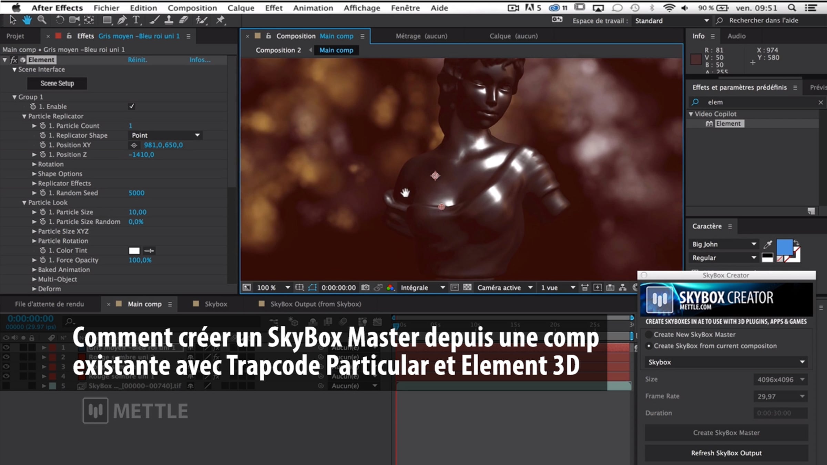
Task: Select the Eraser tool
Action: coord(183,20)
